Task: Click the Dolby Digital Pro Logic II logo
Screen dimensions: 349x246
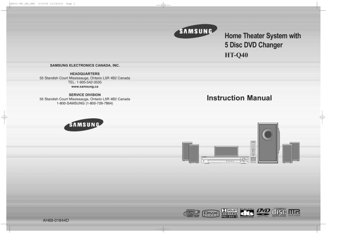Action: pyautogui.click(x=229, y=213)
